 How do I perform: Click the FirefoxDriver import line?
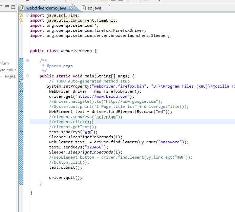coord(88,30)
